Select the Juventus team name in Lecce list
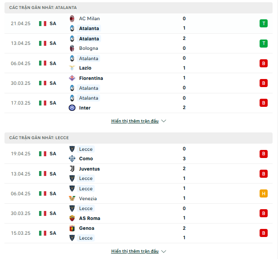278x259 pixels. [89, 169]
